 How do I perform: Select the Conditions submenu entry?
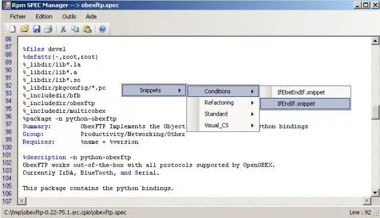[x=223, y=91]
